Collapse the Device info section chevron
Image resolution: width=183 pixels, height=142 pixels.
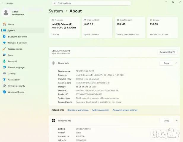[x=176, y=63]
